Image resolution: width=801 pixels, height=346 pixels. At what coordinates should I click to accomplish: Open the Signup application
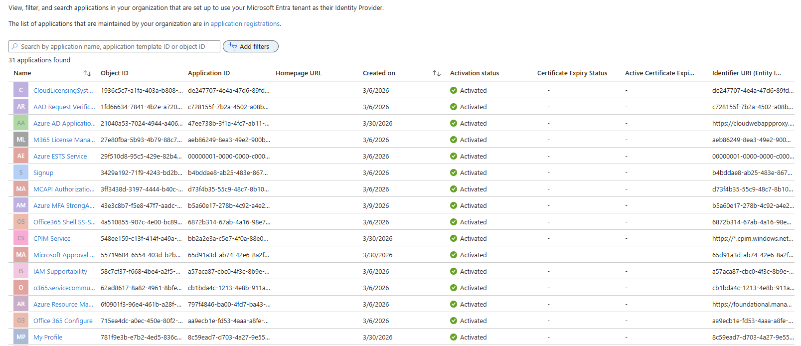click(x=43, y=173)
